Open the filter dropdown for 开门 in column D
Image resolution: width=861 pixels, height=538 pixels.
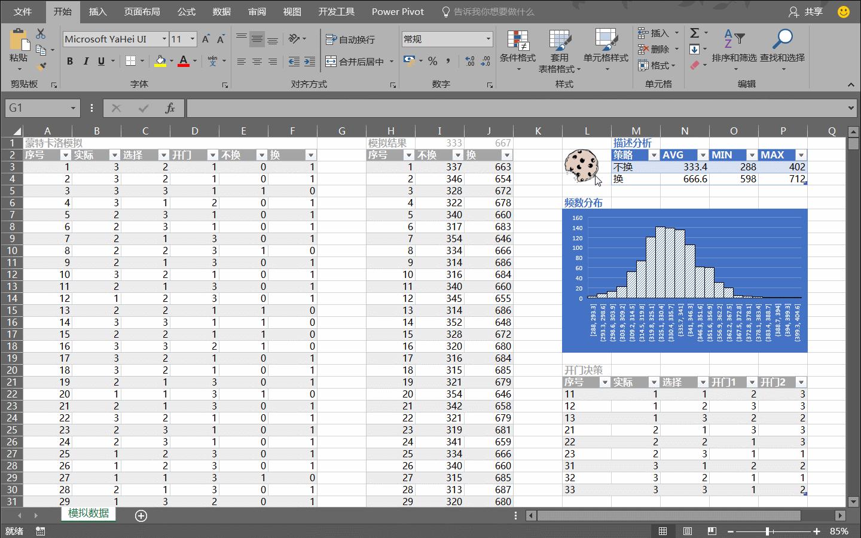(x=212, y=155)
